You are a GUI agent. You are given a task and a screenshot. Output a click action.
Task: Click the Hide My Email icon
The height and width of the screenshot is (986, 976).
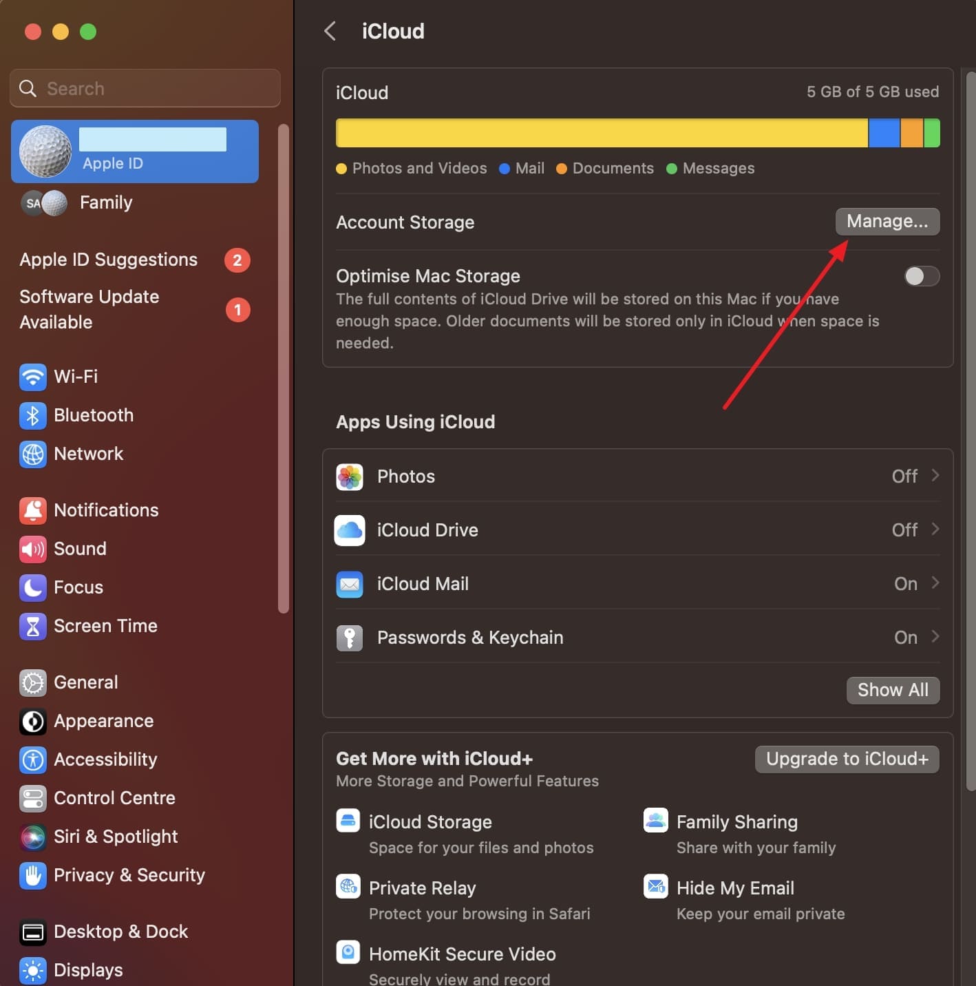tap(656, 886)
